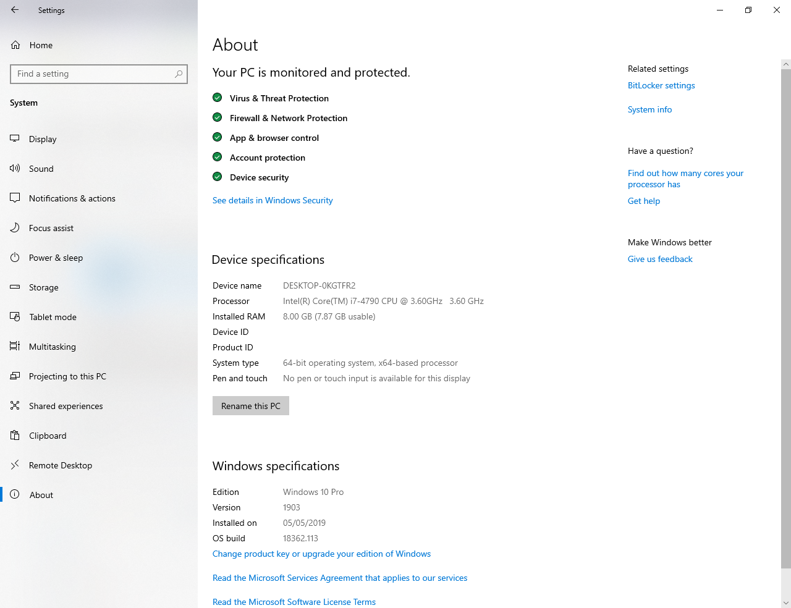791x608 pixels.
Task: Open Storage settings
Action: (99, 287)
